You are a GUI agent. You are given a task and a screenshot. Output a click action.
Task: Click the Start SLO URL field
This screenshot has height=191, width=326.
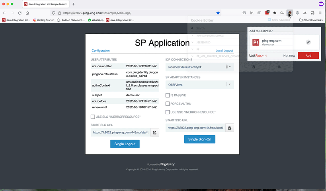[x=121, y=133]
